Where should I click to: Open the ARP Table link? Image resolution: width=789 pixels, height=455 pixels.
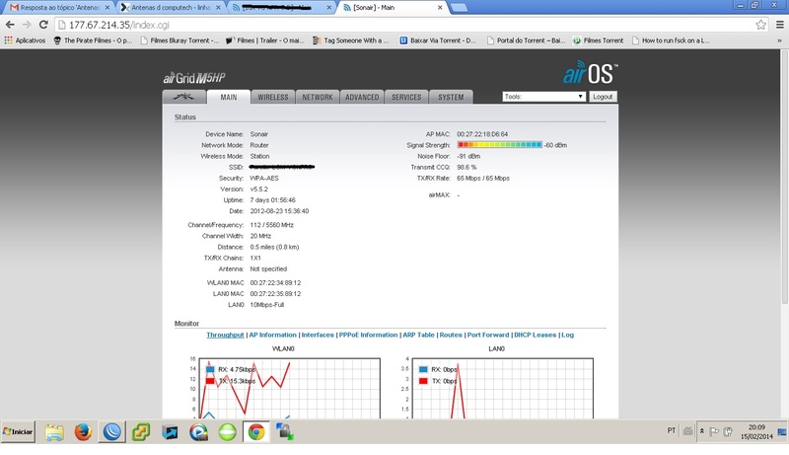(418, 335)
